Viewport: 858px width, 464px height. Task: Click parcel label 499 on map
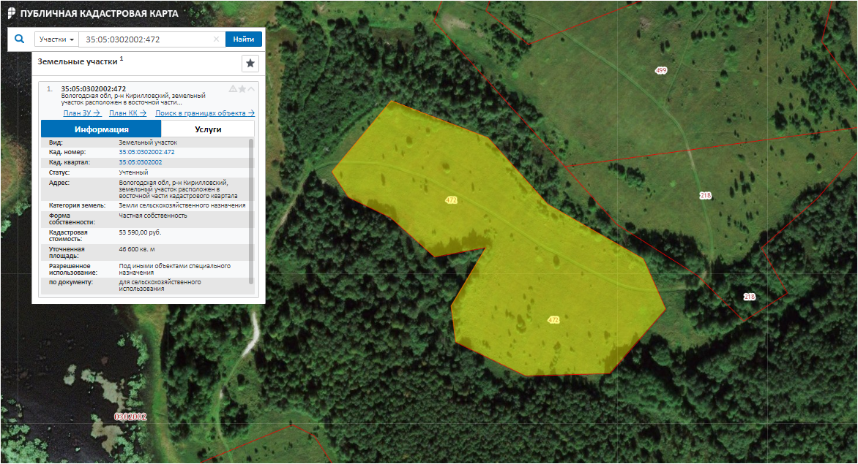click(661, 70)
